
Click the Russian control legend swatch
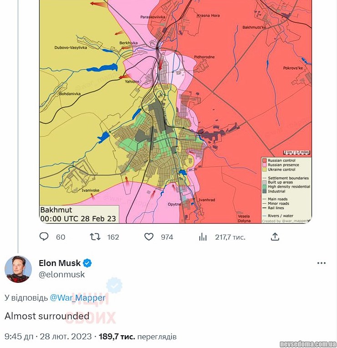pos(264,160)
